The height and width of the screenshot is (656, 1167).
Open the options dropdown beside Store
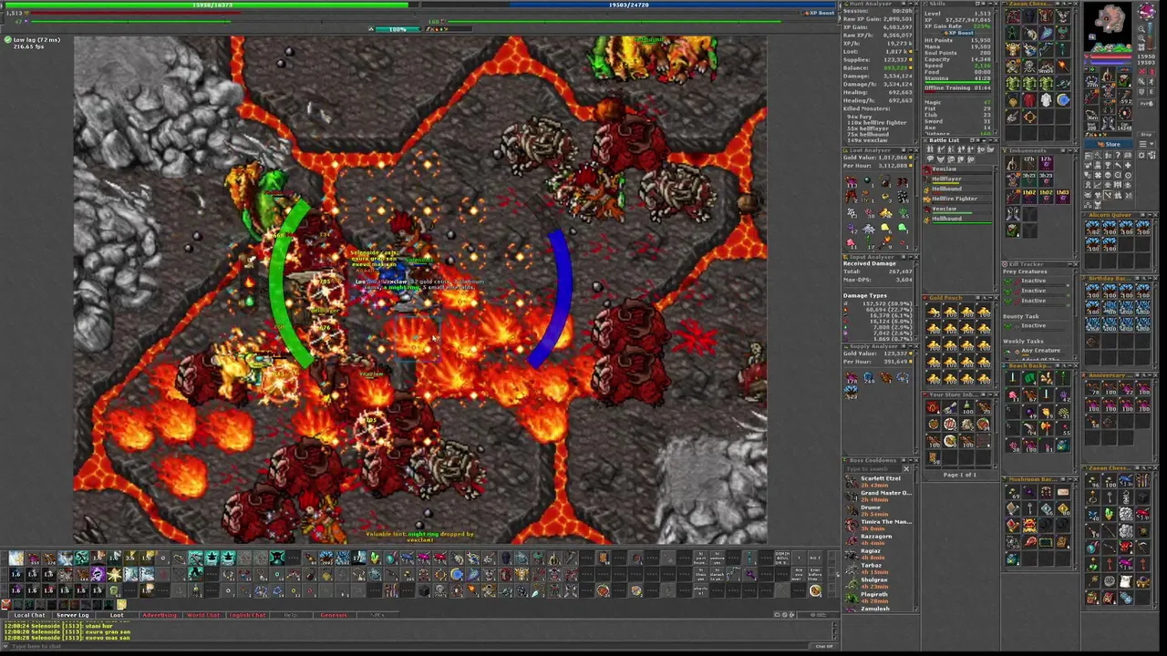click(1146, 144)
